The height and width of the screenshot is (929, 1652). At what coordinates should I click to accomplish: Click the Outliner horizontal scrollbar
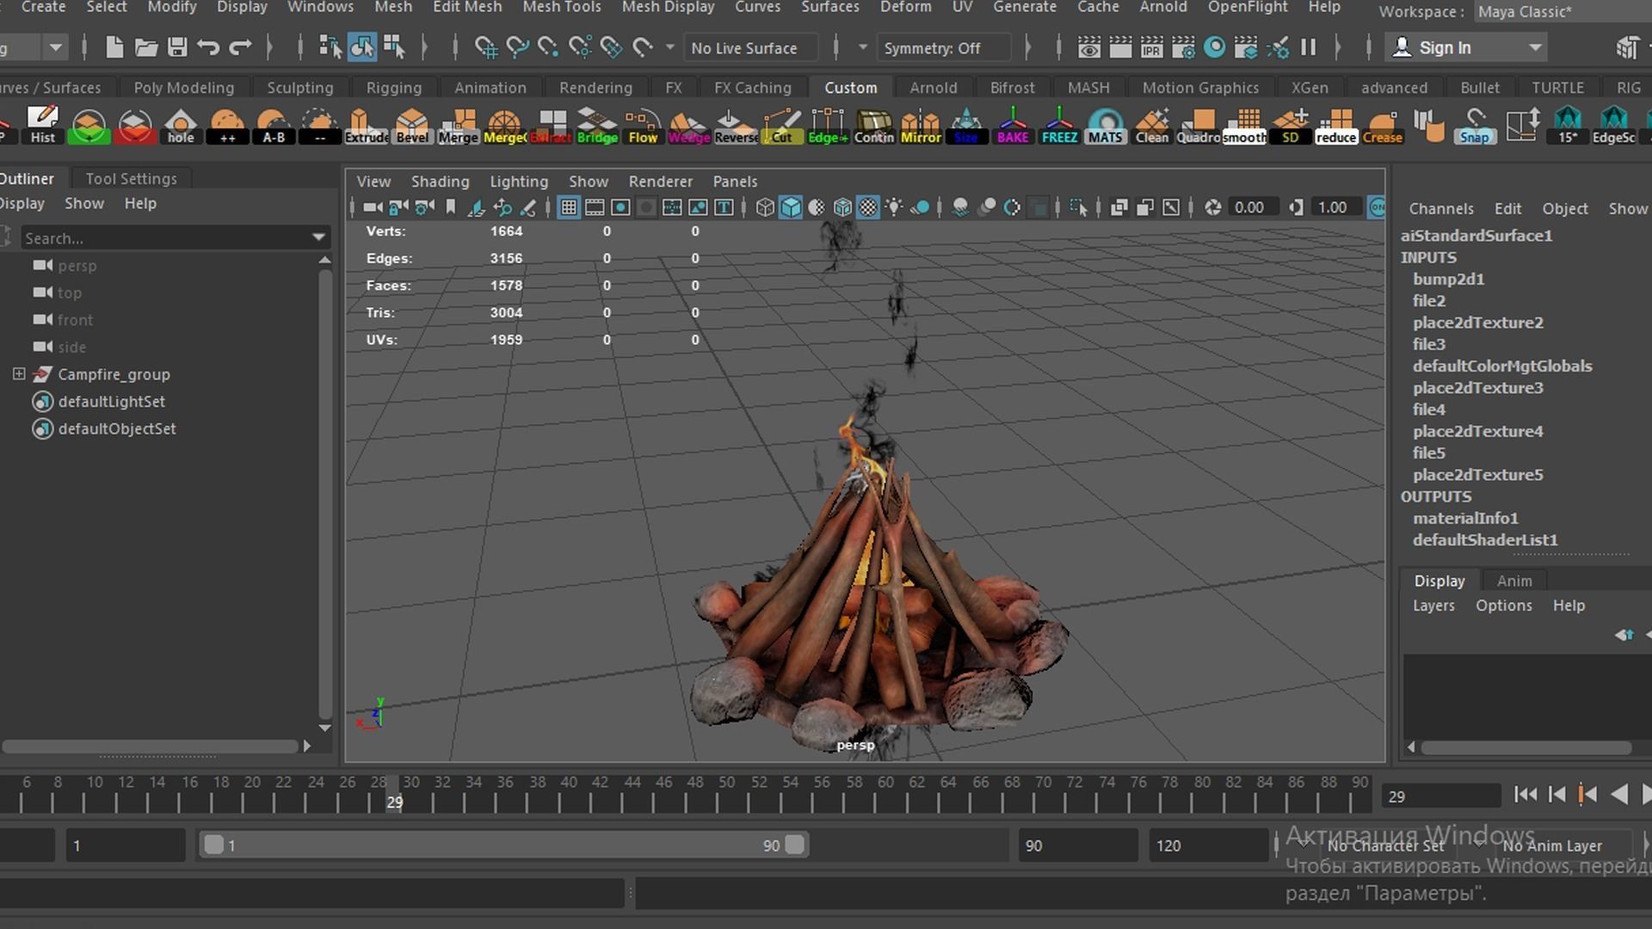[x=151, y=746]
